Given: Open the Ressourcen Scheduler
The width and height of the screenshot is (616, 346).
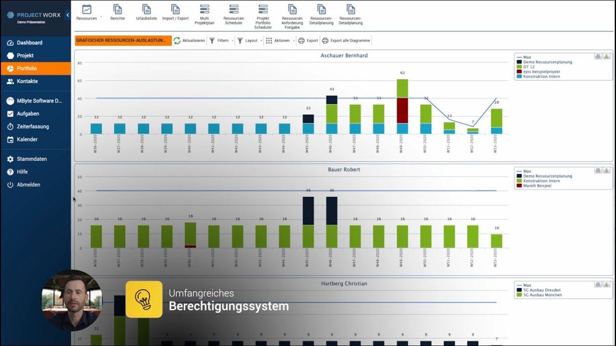Looking at the screenshot, I should pos(234,9).
